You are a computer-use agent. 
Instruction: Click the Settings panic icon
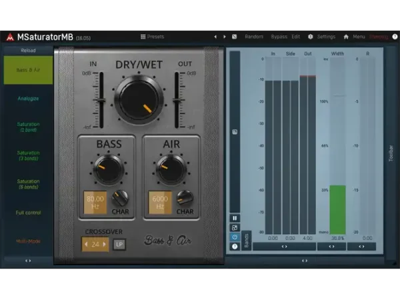310,37
